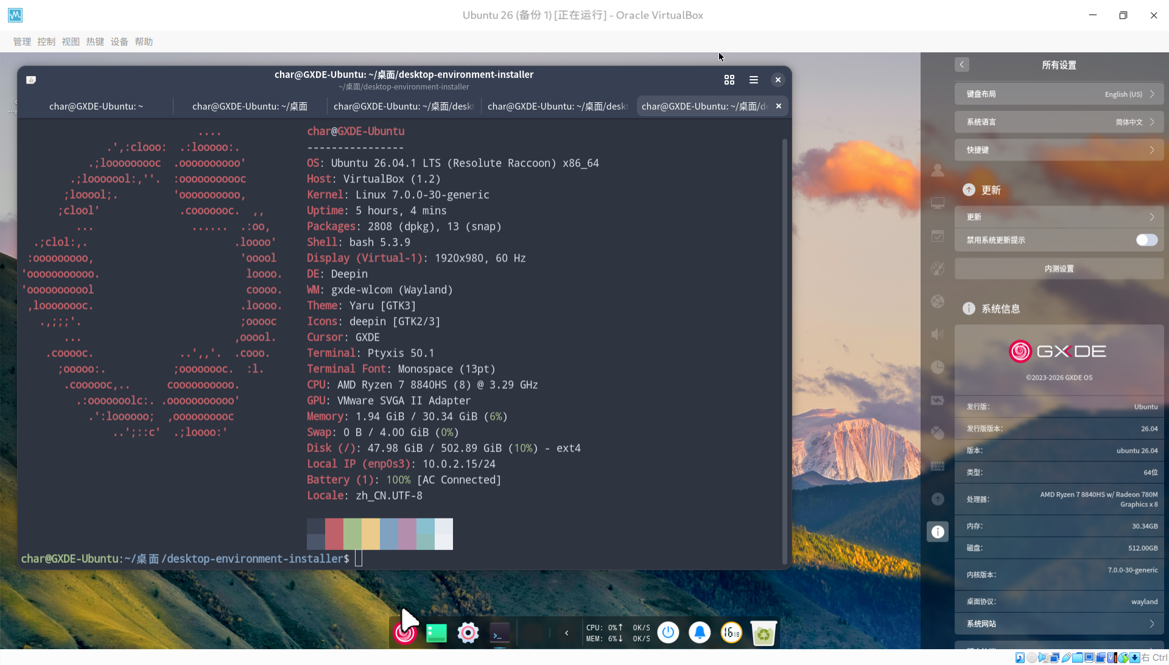The height and width of the screenshot is (665, 1169).
Task: Go back using the settings back arrow
Action: click(961, 64)
